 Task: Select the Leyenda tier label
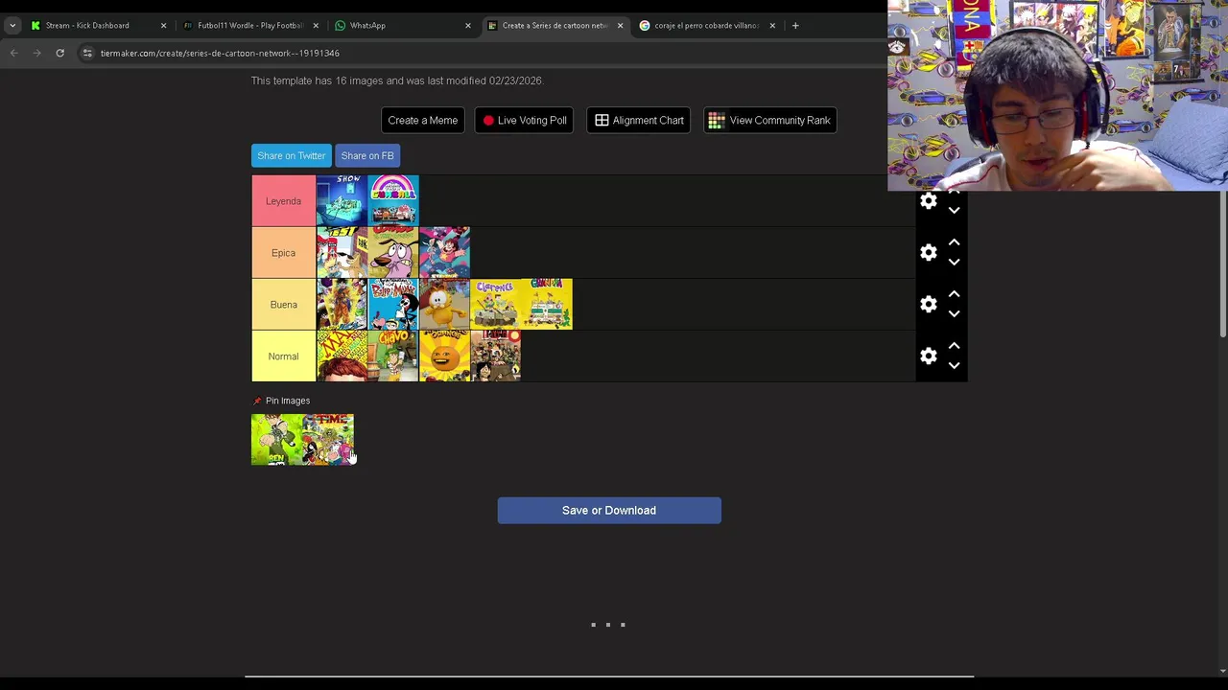pyautogui.click(x=283, y=201)
